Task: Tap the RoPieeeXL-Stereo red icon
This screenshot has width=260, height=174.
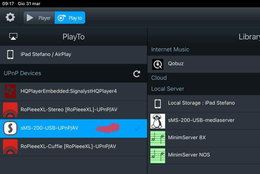Action: point(10,110)
